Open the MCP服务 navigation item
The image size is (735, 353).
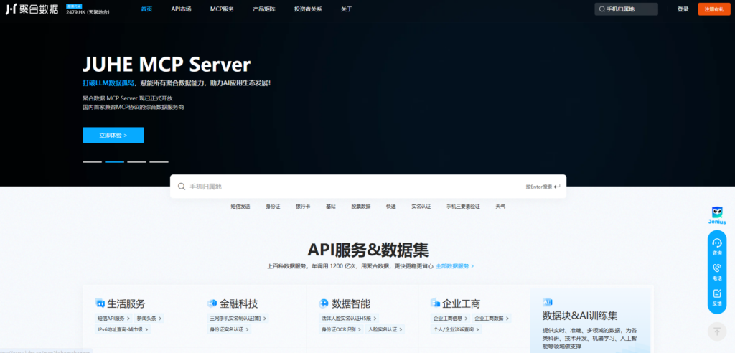tap(222, 9)
